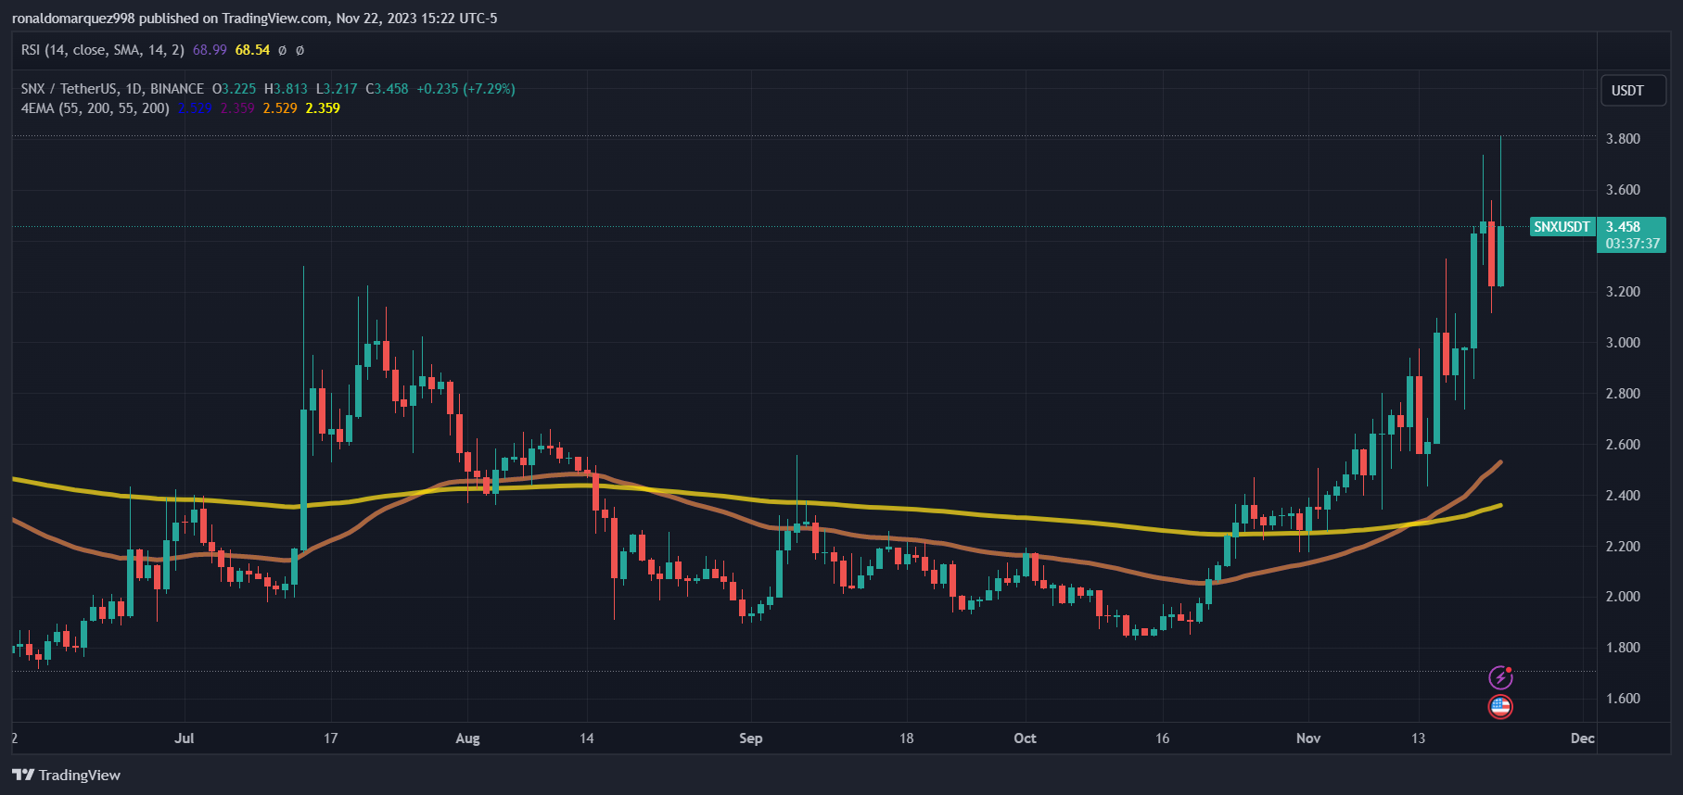The height and width of the screenshot is (795, 1683).
Task: Open the USDT currency selector
Action: pos(1633,90)
